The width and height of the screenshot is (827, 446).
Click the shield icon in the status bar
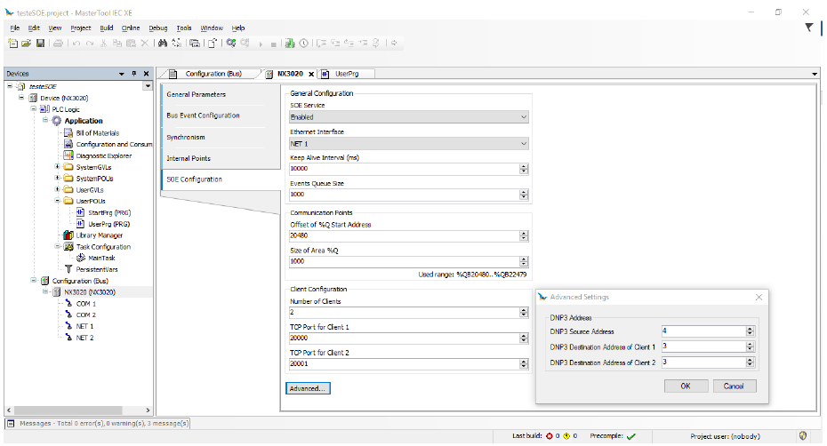pos(803,436)
